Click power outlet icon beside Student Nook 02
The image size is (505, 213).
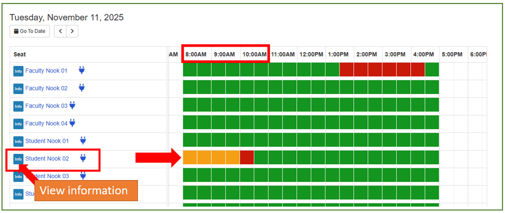83,158
